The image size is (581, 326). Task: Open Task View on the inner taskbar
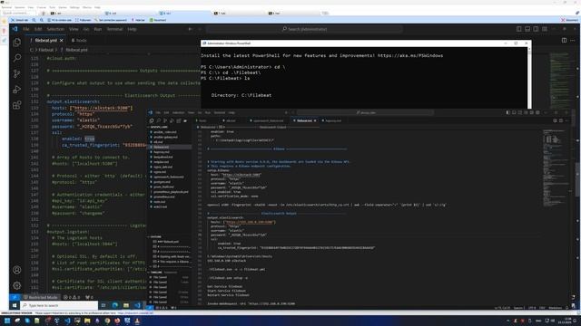(x=103, y=306)
